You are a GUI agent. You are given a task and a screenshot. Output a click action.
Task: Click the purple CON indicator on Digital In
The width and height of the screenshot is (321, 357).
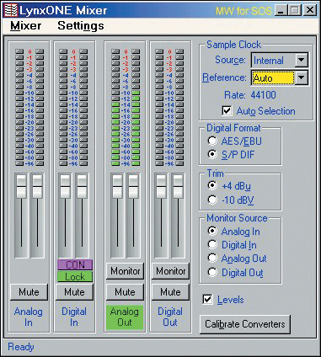[x=75, y=264]
